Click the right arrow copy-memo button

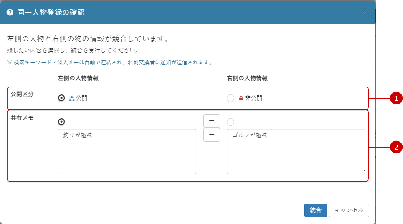coord(212,121)
